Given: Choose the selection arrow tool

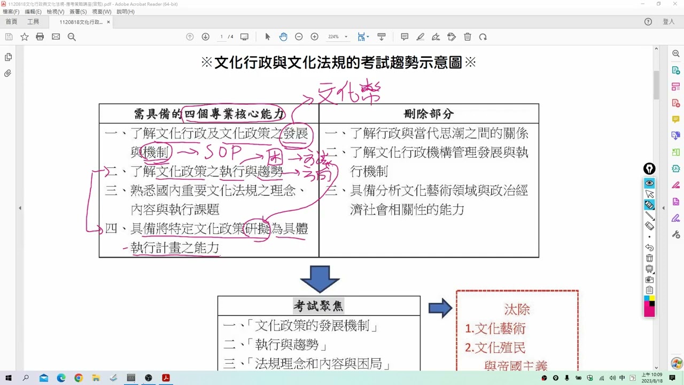Looking at the screenshot, I should (268, 37).
